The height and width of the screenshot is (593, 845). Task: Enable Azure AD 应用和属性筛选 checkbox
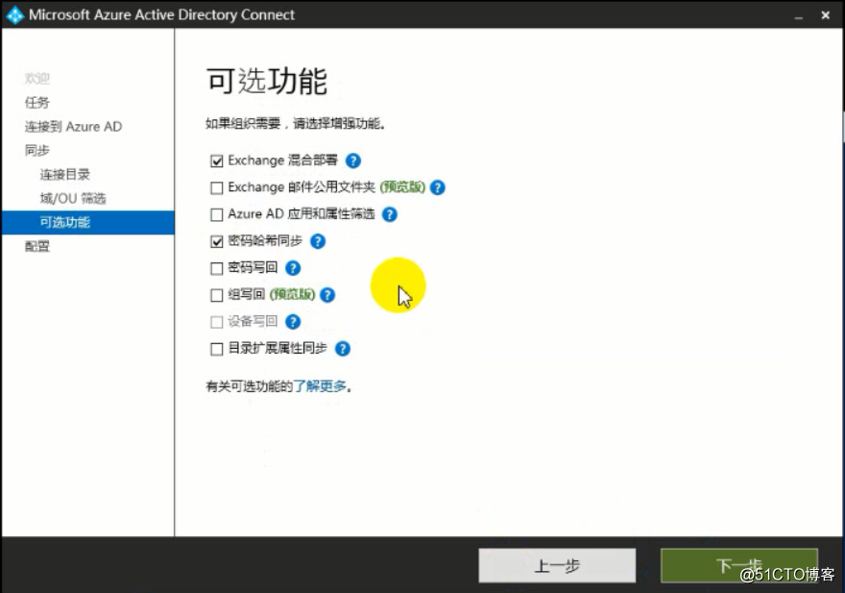(217, 214)
